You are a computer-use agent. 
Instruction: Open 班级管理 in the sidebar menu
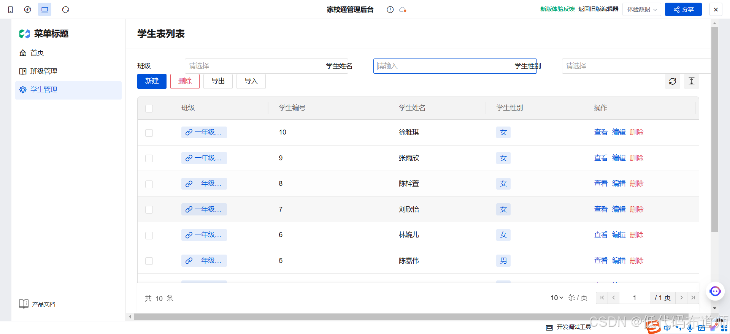click(x=68, y=71)
